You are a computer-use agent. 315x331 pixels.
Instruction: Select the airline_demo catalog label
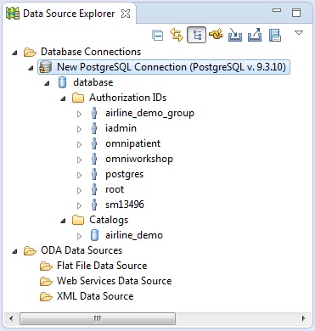tap(134, 235)
